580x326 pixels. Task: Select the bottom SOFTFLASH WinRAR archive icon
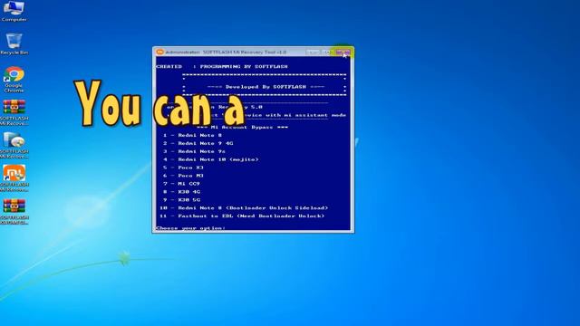14,211
